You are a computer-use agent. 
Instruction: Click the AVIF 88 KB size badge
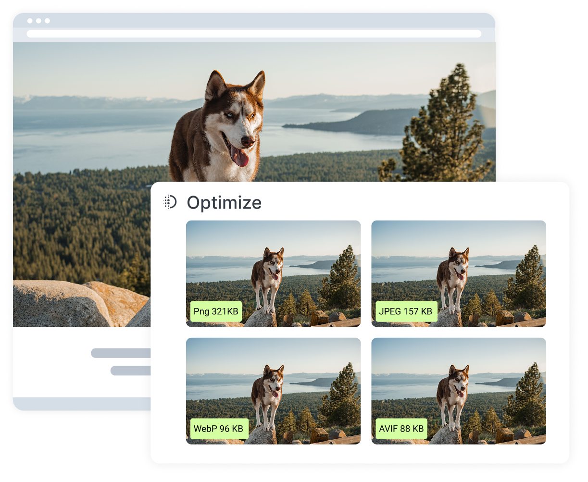coord(401,429)
